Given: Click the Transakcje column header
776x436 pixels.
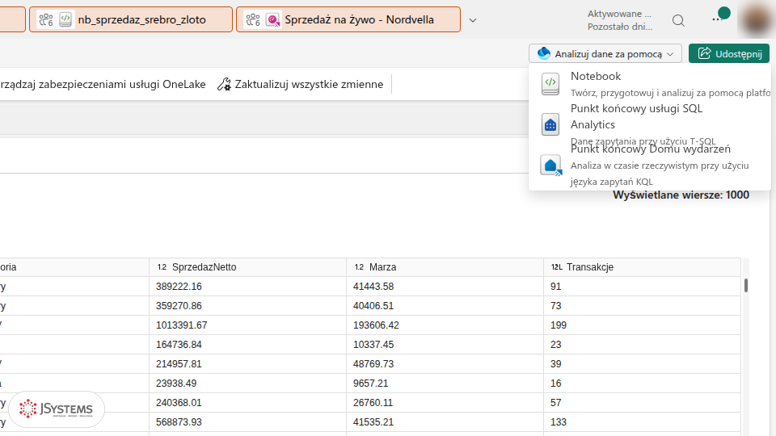Looking at the screenshot, I should click(643, 267).
